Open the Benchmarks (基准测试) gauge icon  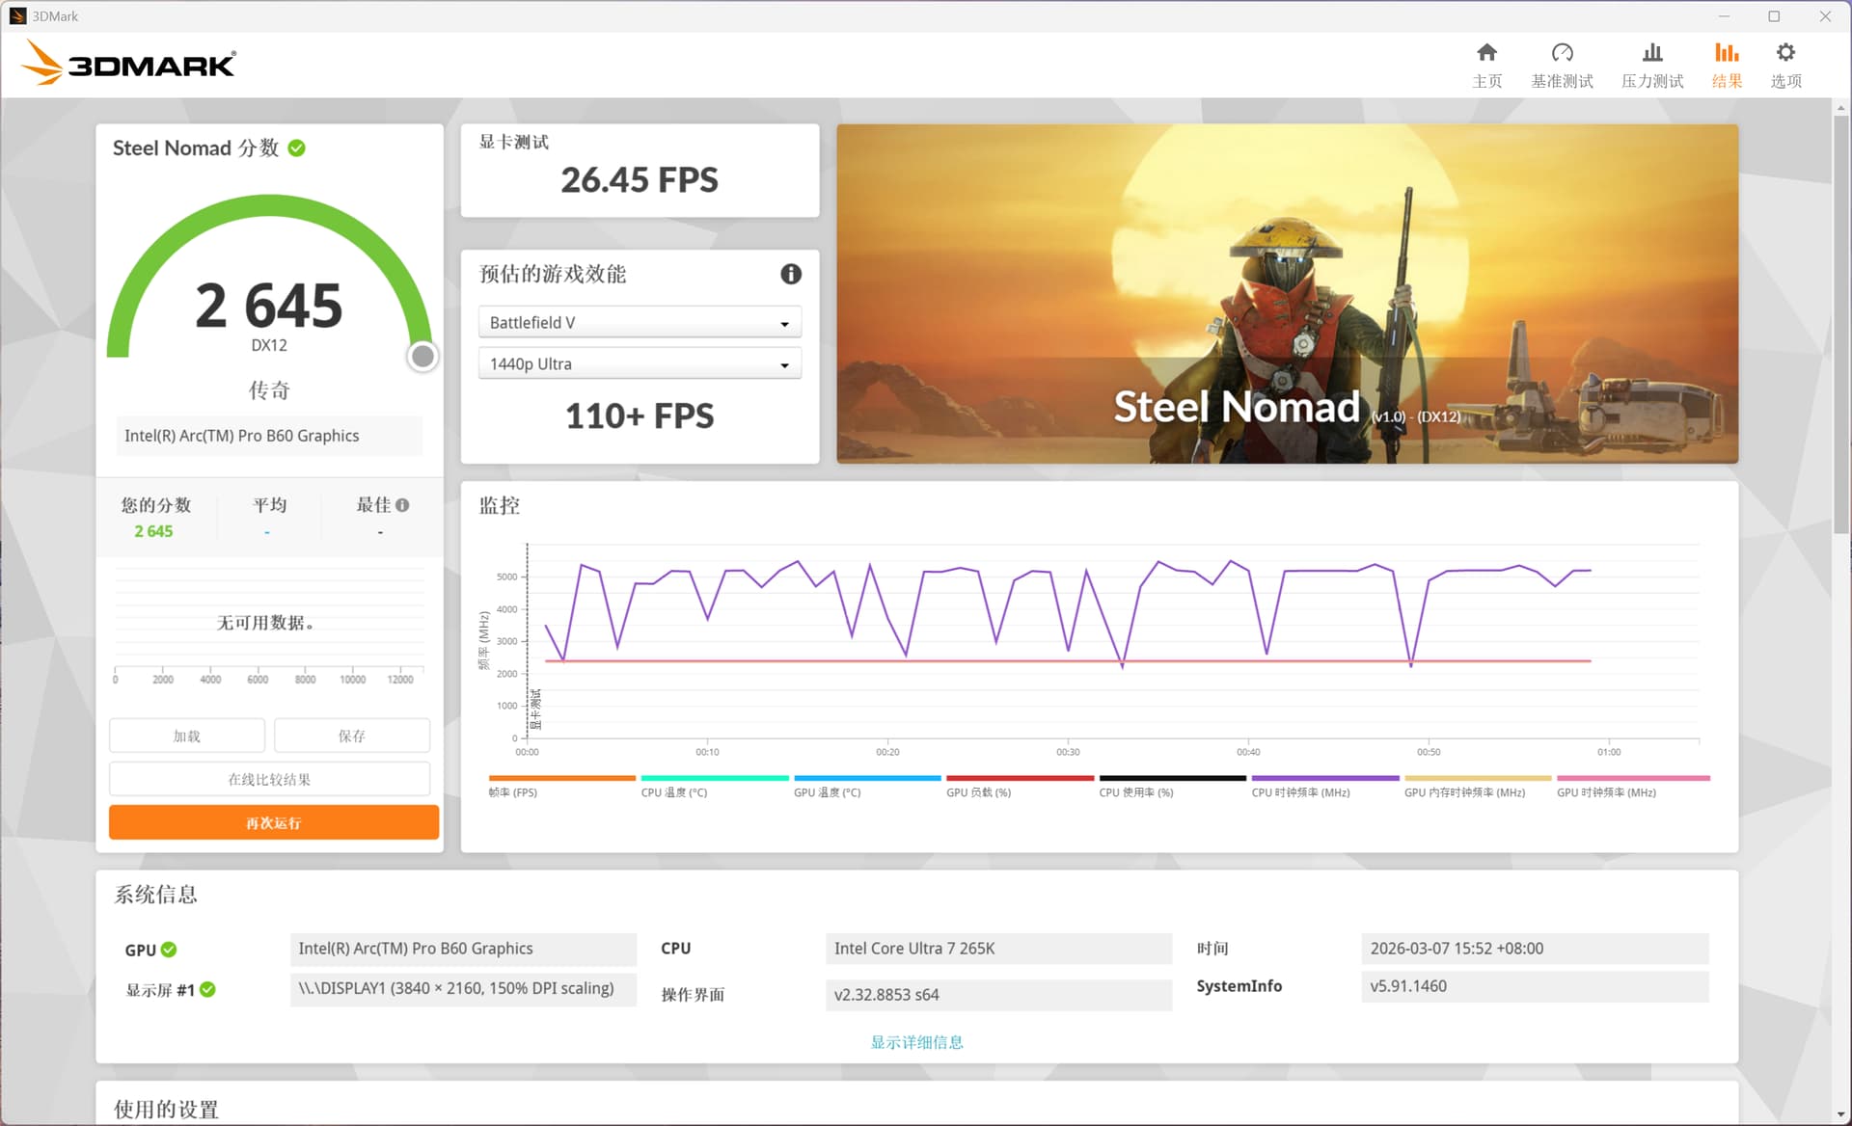1562,53
